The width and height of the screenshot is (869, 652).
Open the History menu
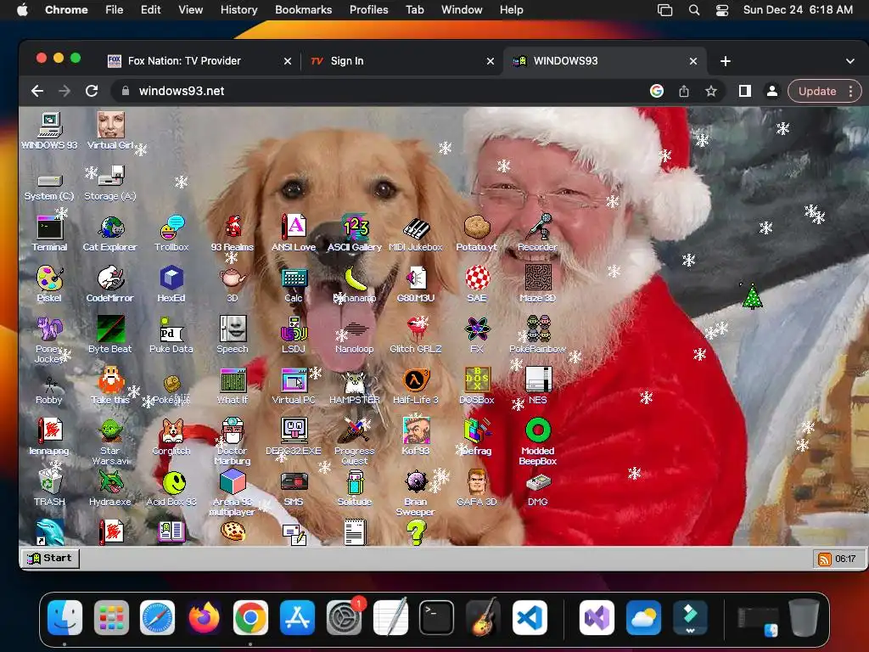[238, 10]
